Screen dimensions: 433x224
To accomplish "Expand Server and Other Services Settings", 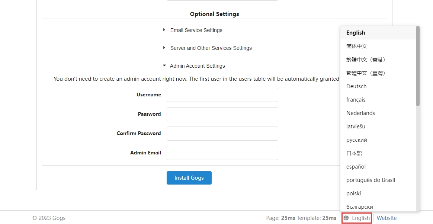I will [211, 48].
